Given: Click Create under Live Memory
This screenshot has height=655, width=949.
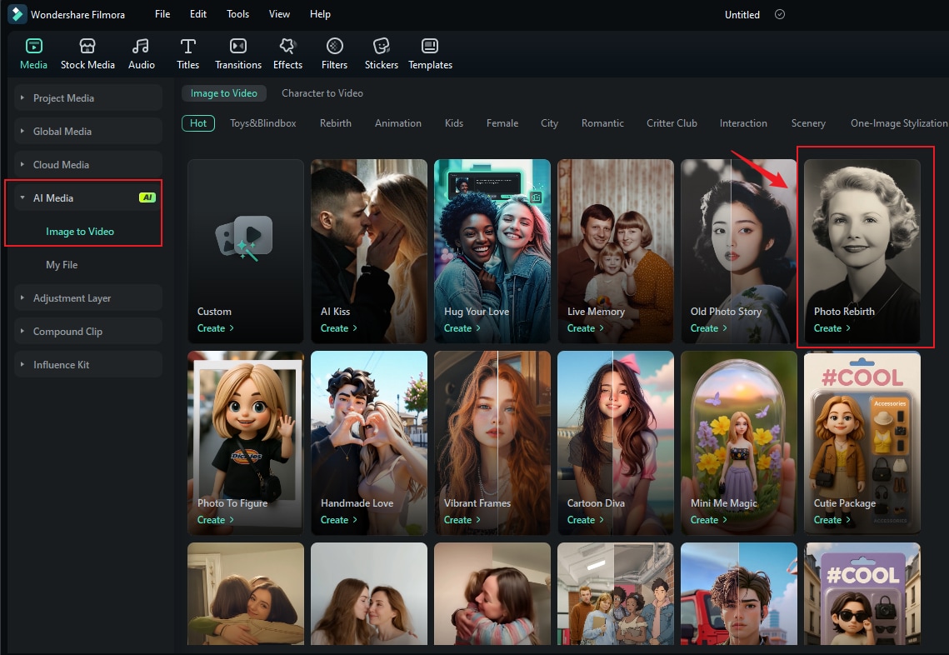Looking at the screenshot, I should [x=585, y=328].
